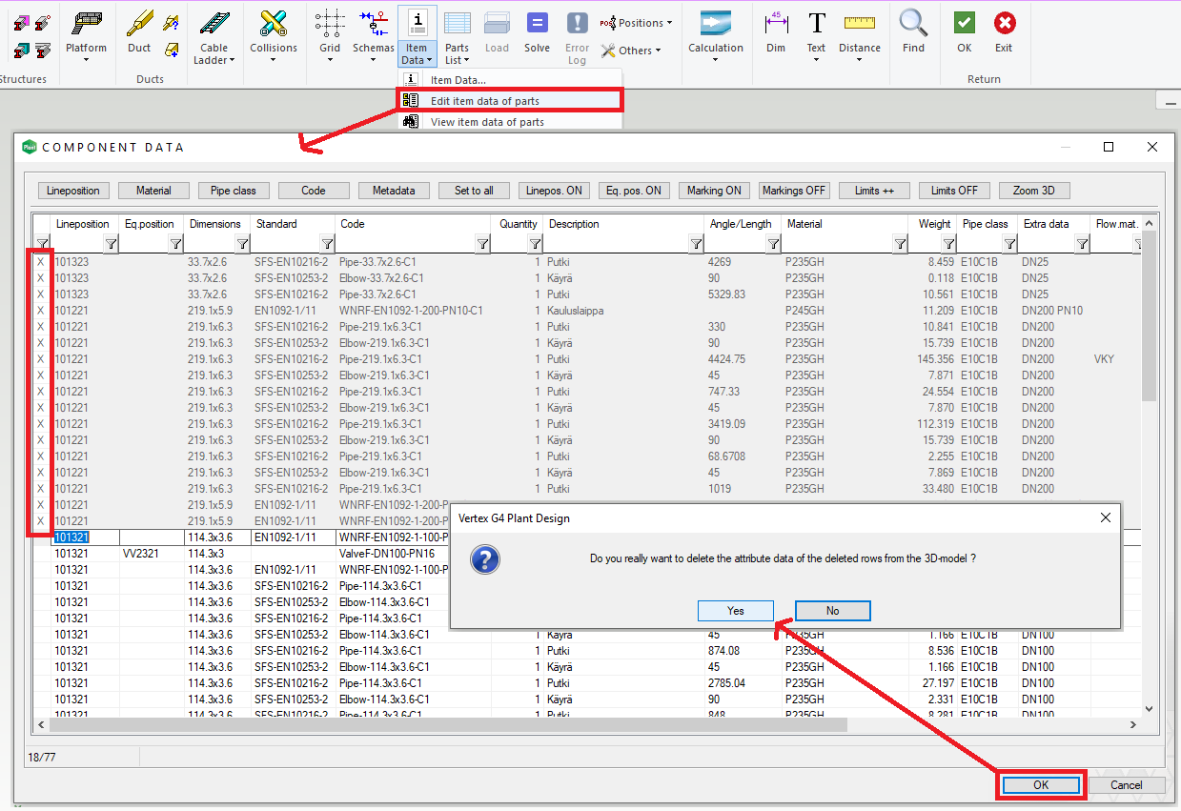
Task: Toggle Linepos. ON button
Action: click(x=554, y=191)
